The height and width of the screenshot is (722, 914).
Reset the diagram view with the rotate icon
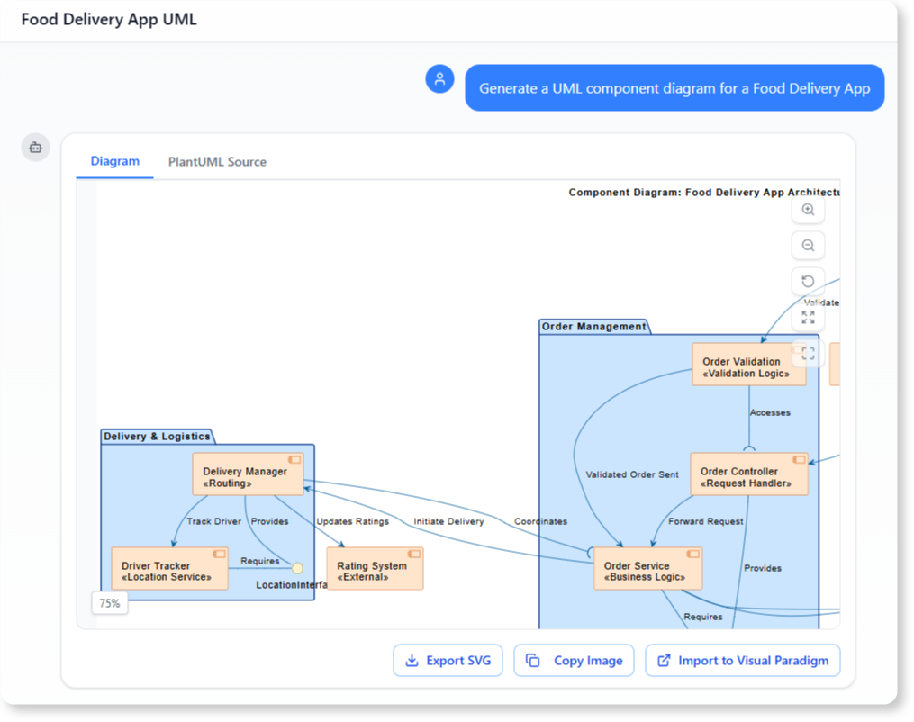click(x=808, y=281)
